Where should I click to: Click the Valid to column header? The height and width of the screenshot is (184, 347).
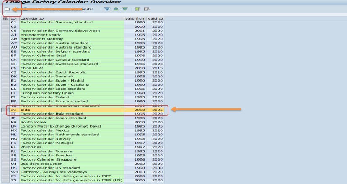(x=155, y=19)
